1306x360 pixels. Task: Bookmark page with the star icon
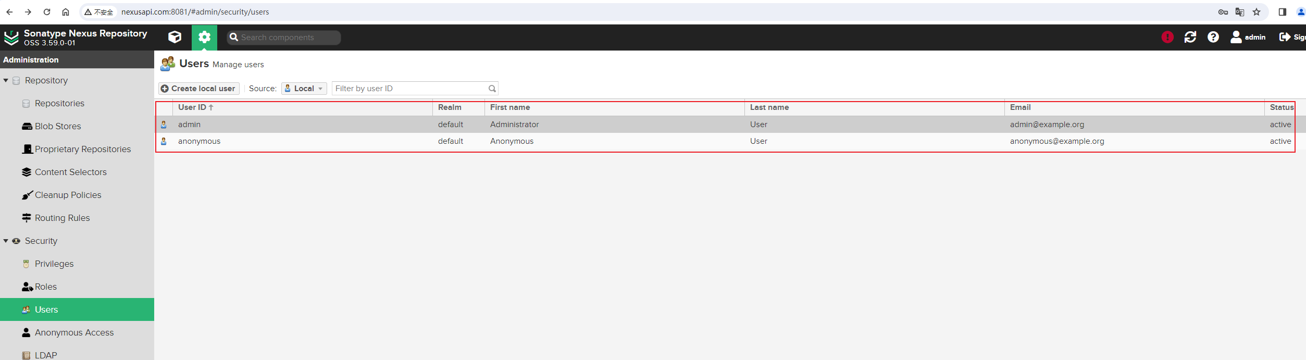[x=1257, y=12]
